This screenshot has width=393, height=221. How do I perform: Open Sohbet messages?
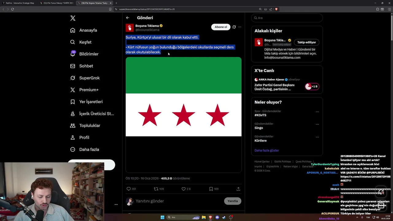point(81,66)
